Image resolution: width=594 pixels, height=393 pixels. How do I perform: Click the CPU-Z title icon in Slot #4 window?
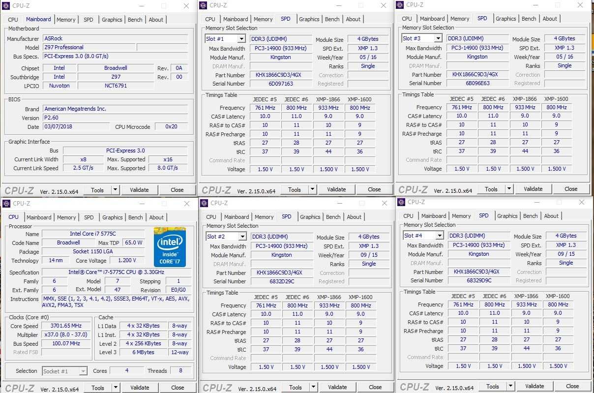pos(401,202)
